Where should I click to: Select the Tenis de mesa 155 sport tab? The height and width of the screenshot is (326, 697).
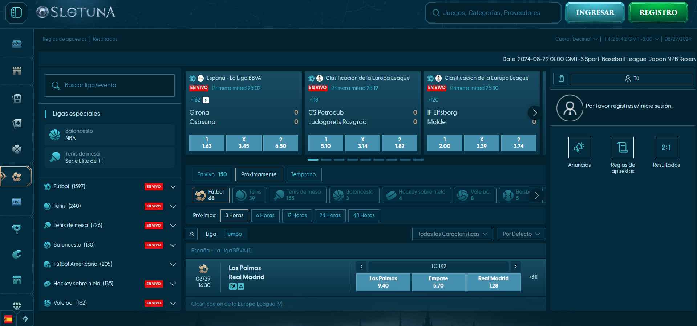coord(298,195)
